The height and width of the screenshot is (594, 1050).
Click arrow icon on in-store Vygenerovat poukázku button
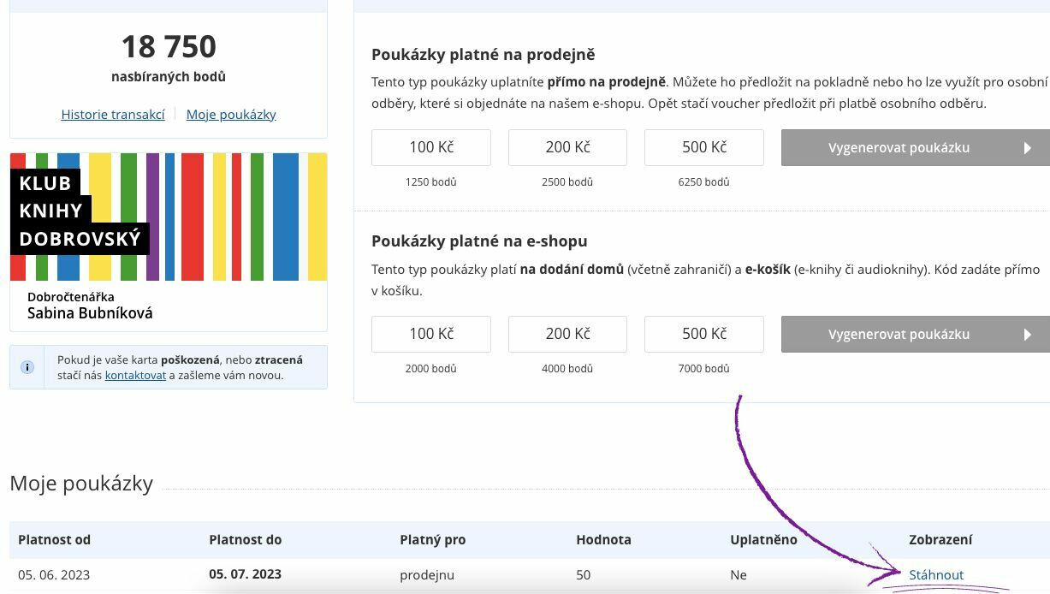click(x=1028, y=148)
